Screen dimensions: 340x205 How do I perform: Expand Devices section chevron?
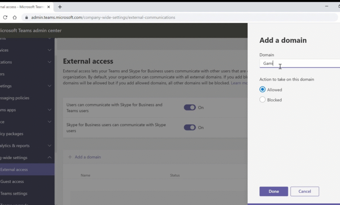pyautogui.click(x=49, y=50)
